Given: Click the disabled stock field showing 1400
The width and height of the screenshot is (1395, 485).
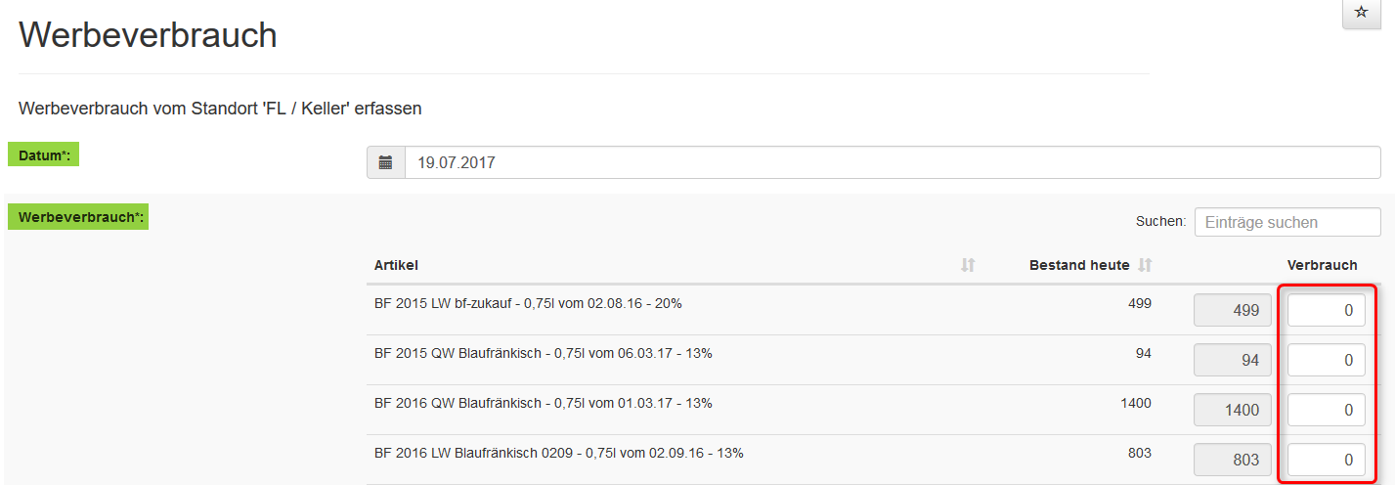Looking at the screenshot, I should pyautogui.click(x=1232, y=410).
